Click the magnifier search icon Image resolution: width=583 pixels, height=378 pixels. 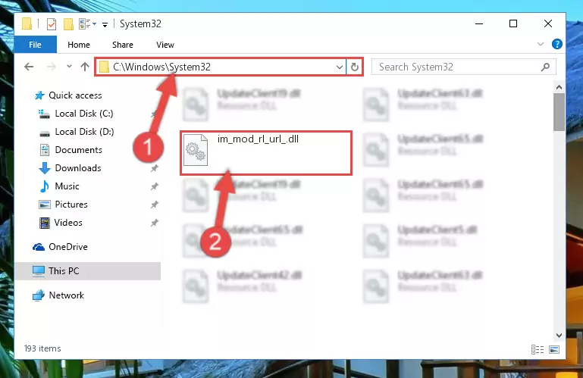click(x=545, y=67)
